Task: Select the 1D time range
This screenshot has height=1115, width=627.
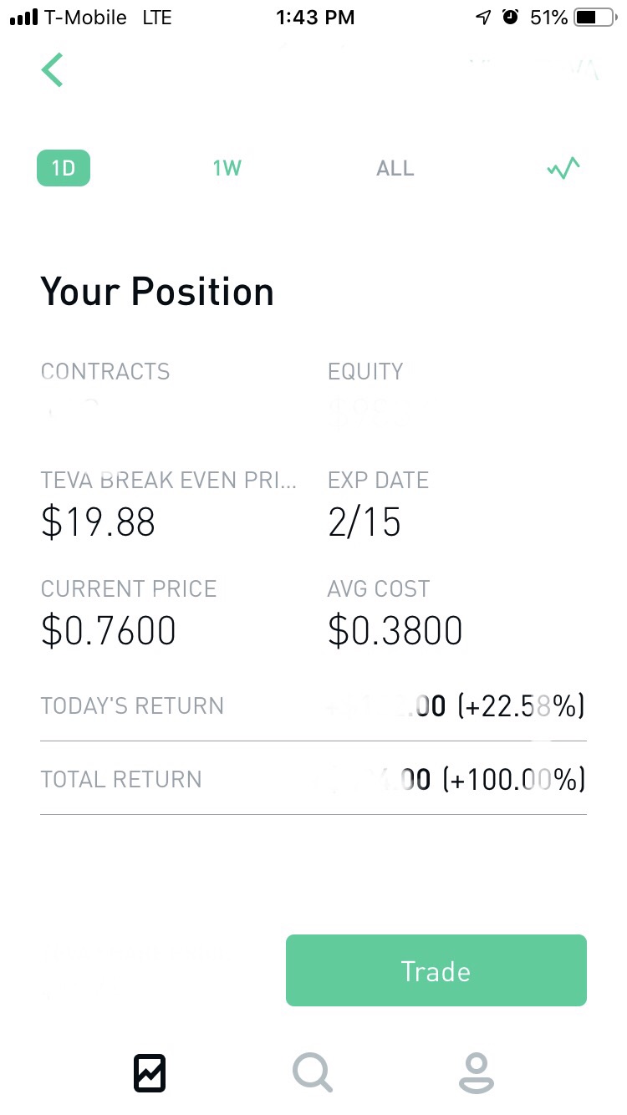Action: coord(64,168)
